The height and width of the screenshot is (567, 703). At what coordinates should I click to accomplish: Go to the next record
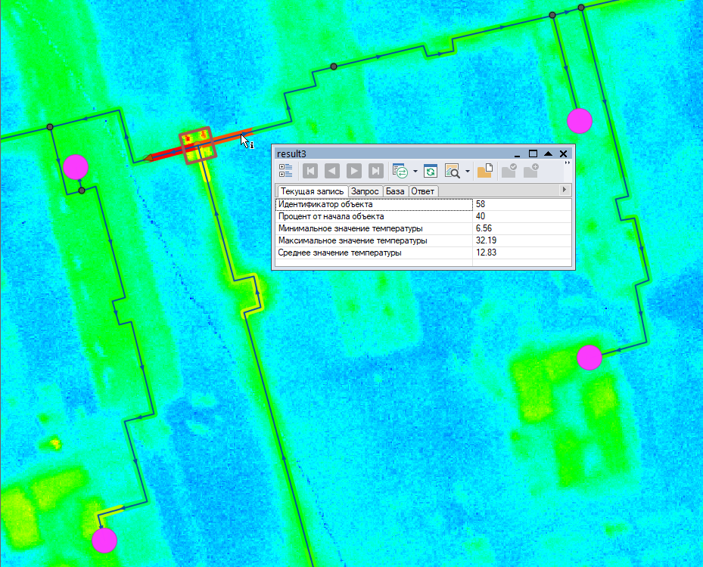click(x=353, y=171)
